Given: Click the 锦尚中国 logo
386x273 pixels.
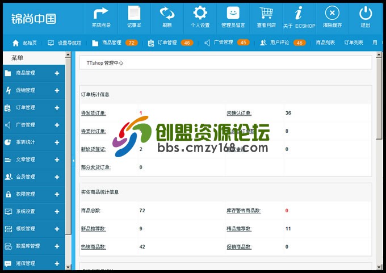Looking at the screenshot, I should [33, 19].
